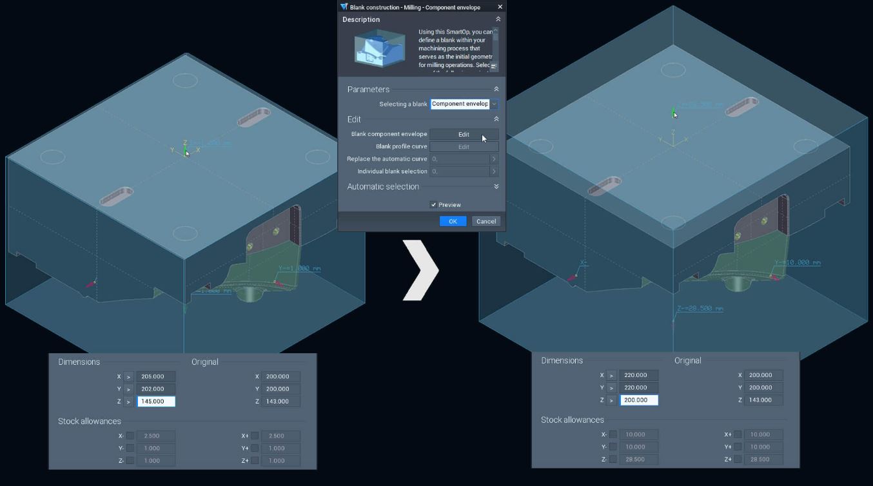Click Edit for Blank component envelope
The height and width of the screenshot is (486, 873).
pyautogui.click(x=464, y=135)
